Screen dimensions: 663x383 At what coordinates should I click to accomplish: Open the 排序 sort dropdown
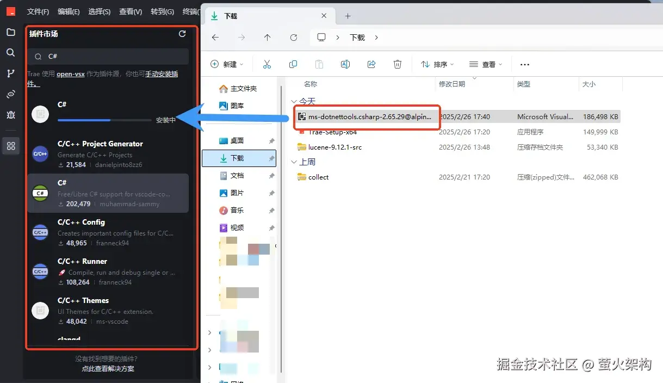(x=437, y=64)
